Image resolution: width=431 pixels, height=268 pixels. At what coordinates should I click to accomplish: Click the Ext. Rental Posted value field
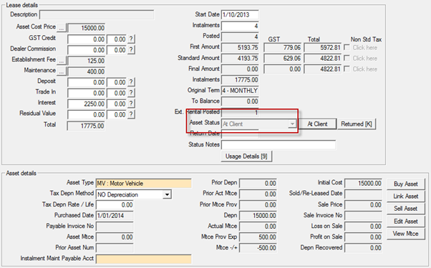pyautogui.click(x=240, y=112)
